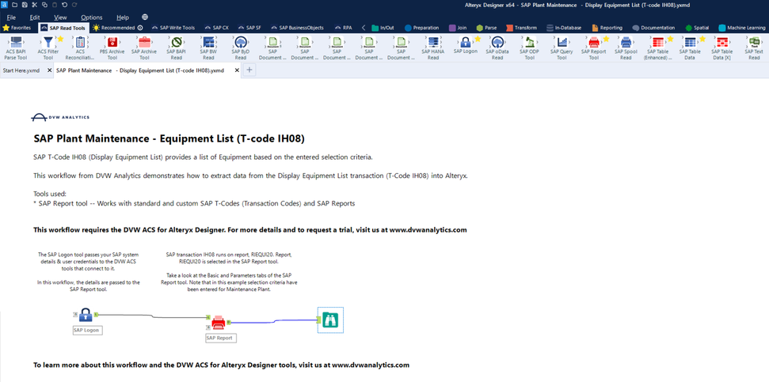Save the workflow with the disk icon
Screen dimensions: 769x382
[25, 5]
